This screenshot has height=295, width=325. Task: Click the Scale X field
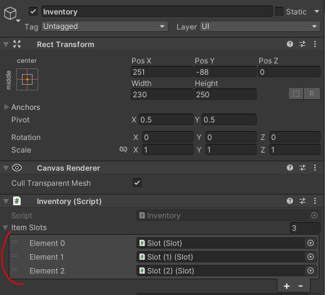168,149
